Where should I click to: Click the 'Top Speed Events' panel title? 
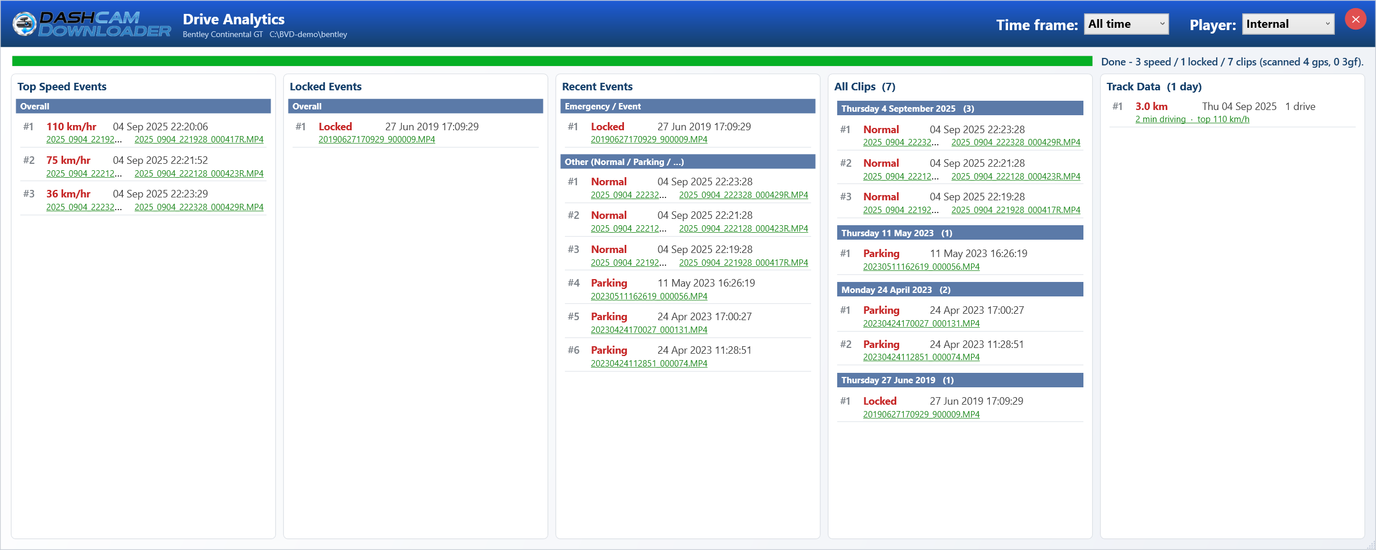62,87
